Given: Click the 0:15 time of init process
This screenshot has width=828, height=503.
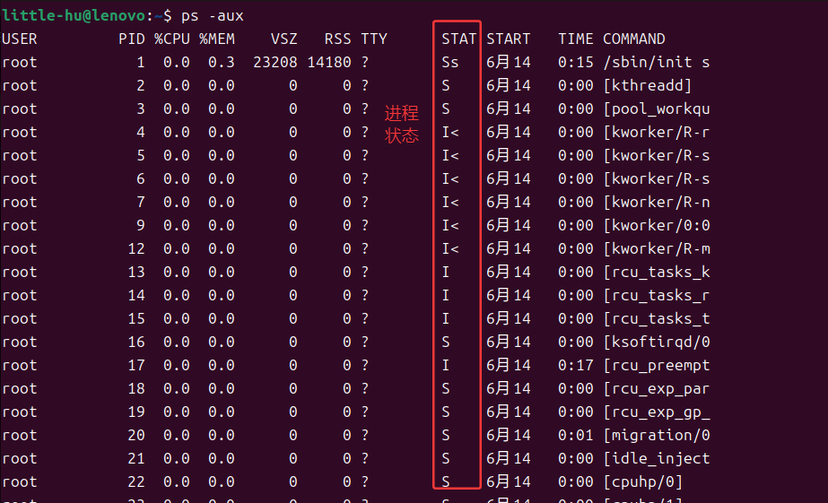Looking at the screenshot, I should tap(576, 62).
